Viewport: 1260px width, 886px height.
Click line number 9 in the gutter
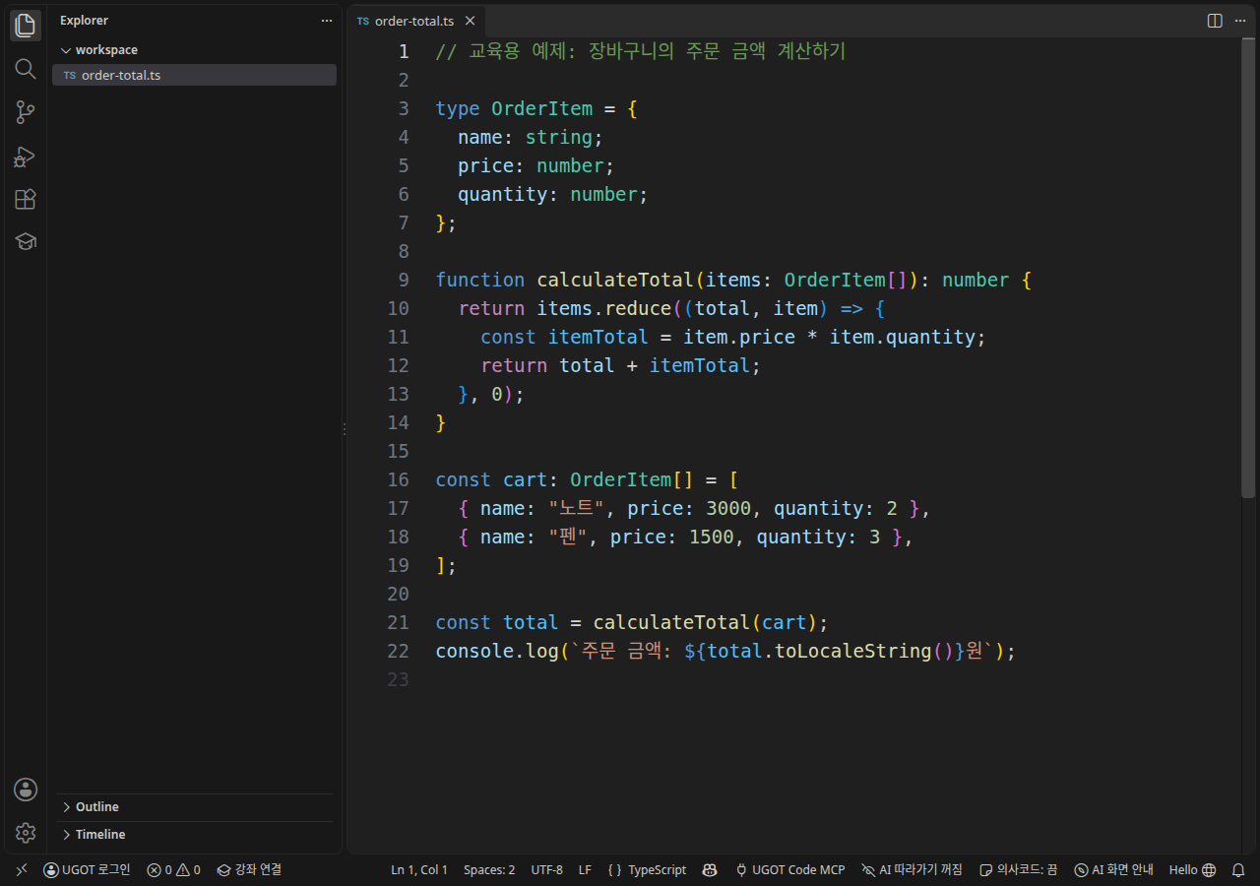tap(404, 281)
